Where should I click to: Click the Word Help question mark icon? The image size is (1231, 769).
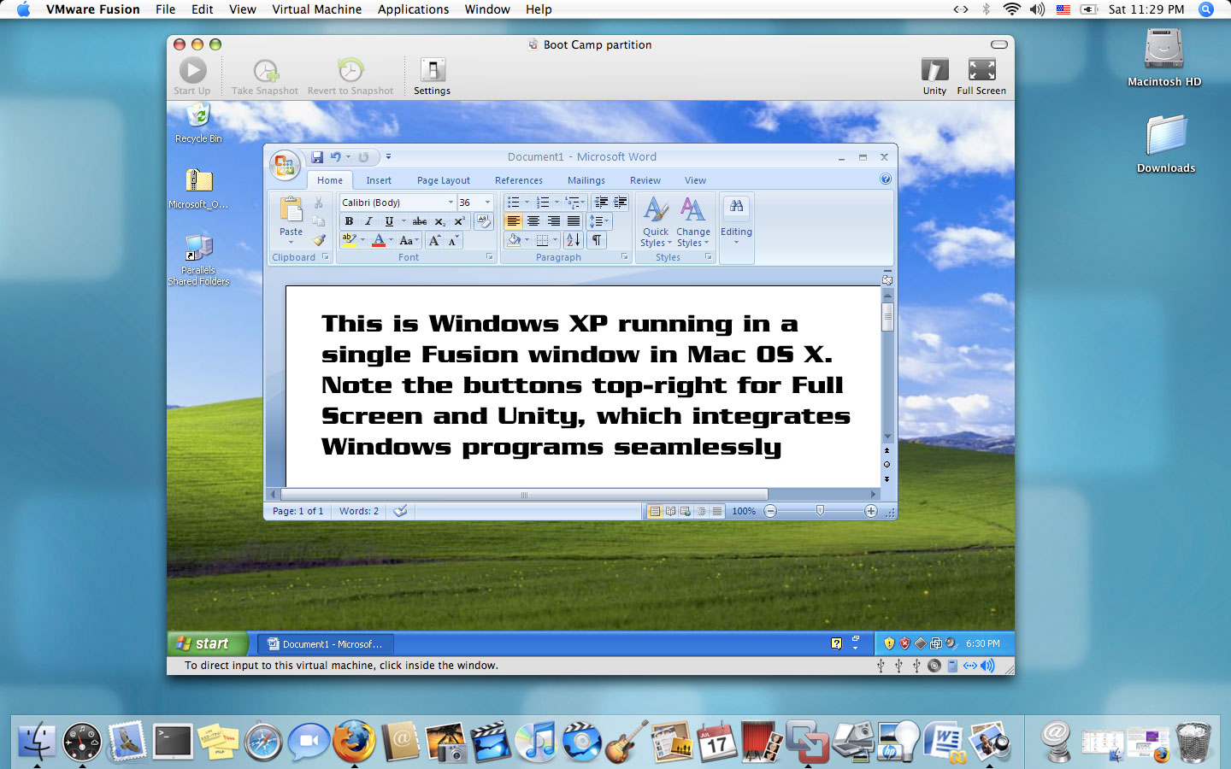pos(886,179)
